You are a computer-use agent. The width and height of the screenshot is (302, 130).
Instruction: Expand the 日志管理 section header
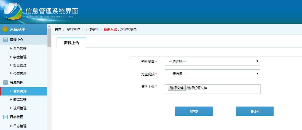pos(23,117)
